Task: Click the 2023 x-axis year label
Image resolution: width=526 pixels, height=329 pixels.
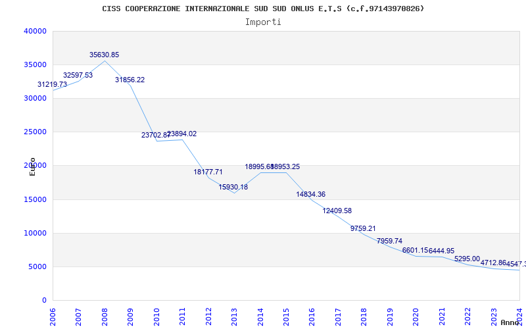Action: [494, 316]
